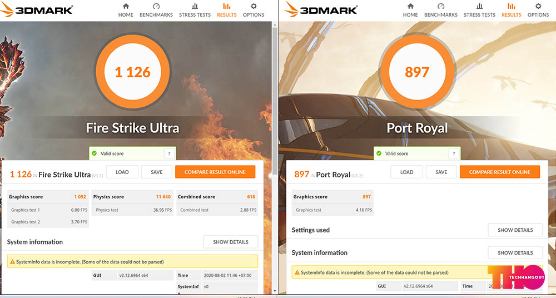Click Physics test row showing 36.95 FPS
Viewport: 556px width, 298px height.
(133, 210)
